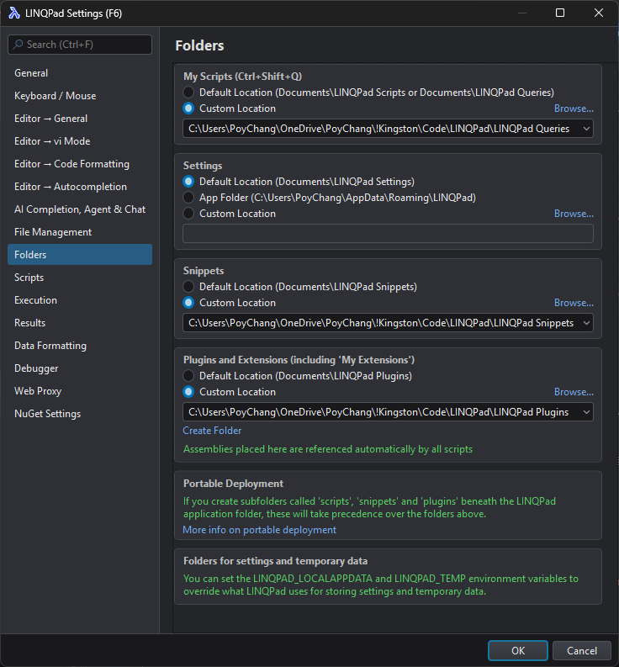Open Keyboard / Mouse settings
Screen dimensions: 619x667
click(x=80, y=96)
